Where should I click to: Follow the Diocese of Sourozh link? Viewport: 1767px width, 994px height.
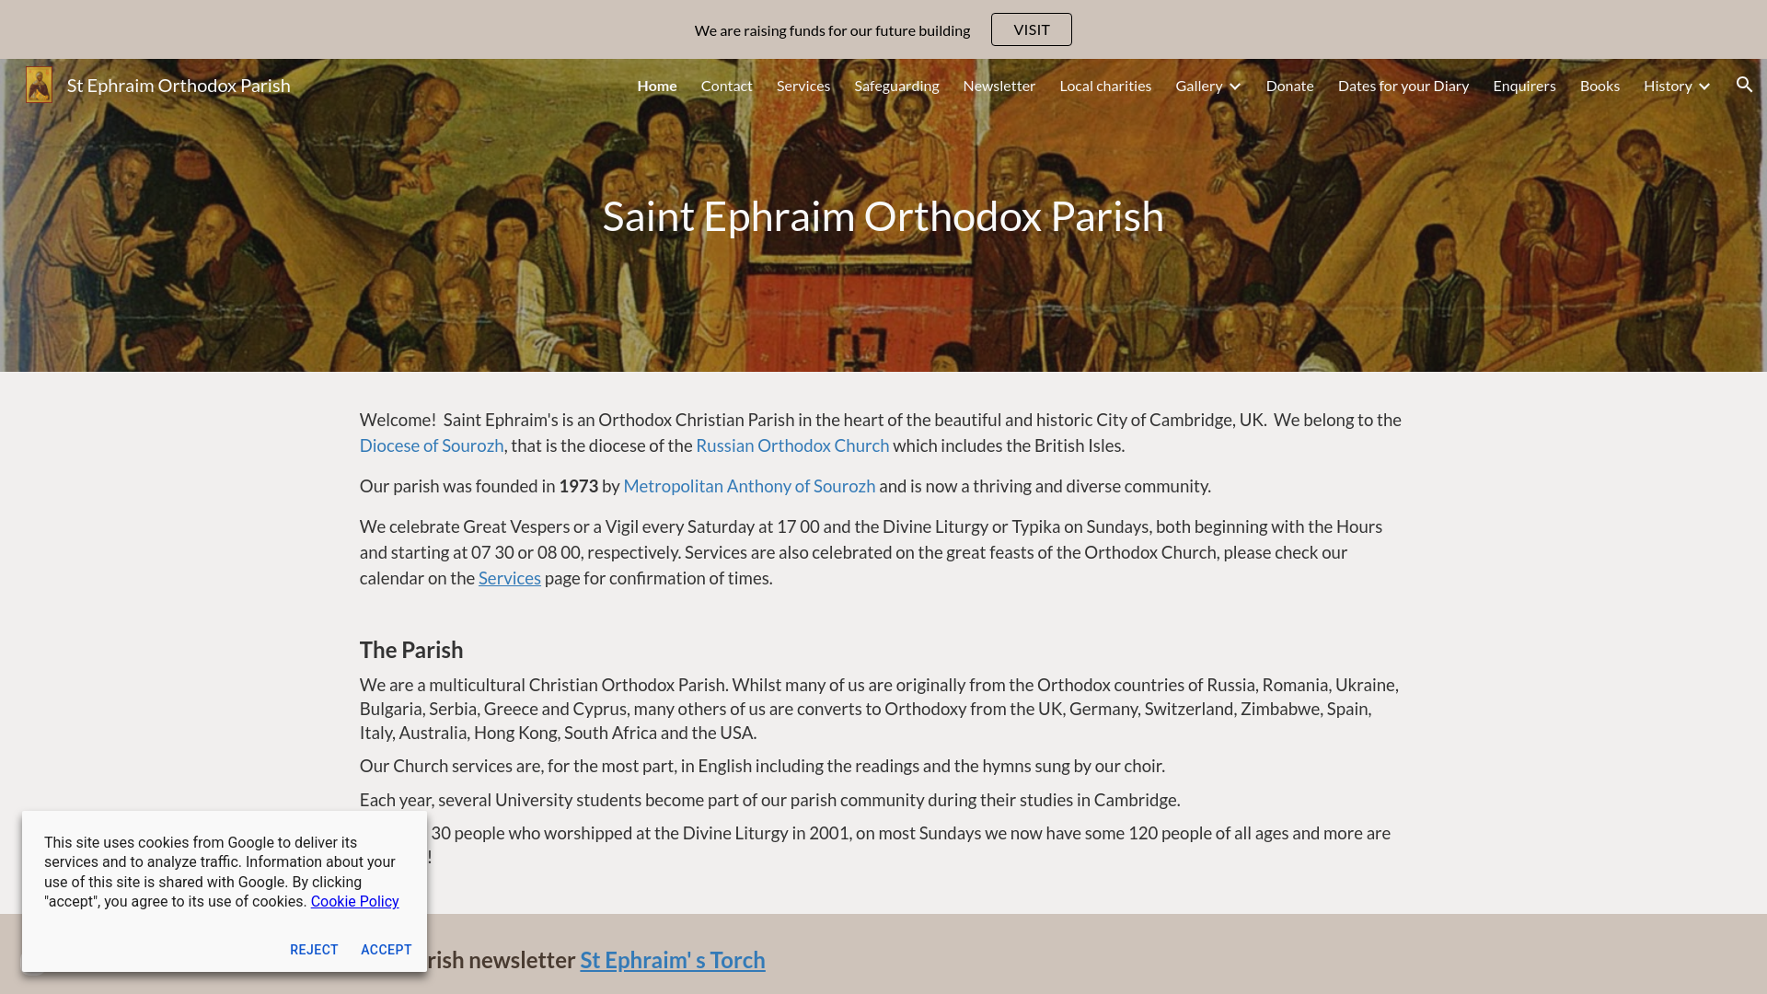click(432, 445)
